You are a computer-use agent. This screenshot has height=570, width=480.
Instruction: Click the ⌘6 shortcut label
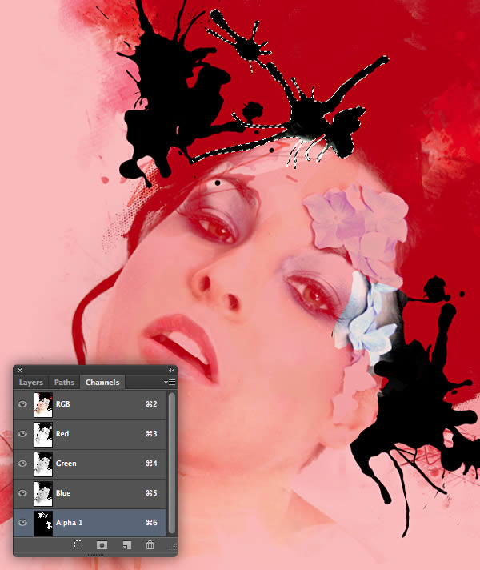(x=151, y=523)
